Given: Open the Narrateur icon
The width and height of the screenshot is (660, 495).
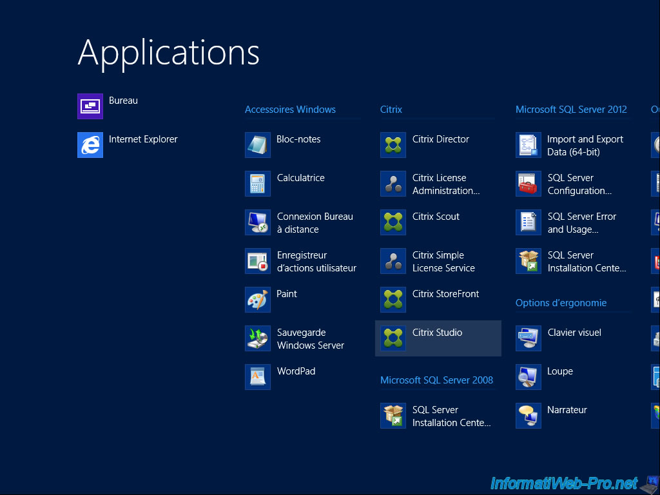Looking at the screenshot, I should coord(529,416).
